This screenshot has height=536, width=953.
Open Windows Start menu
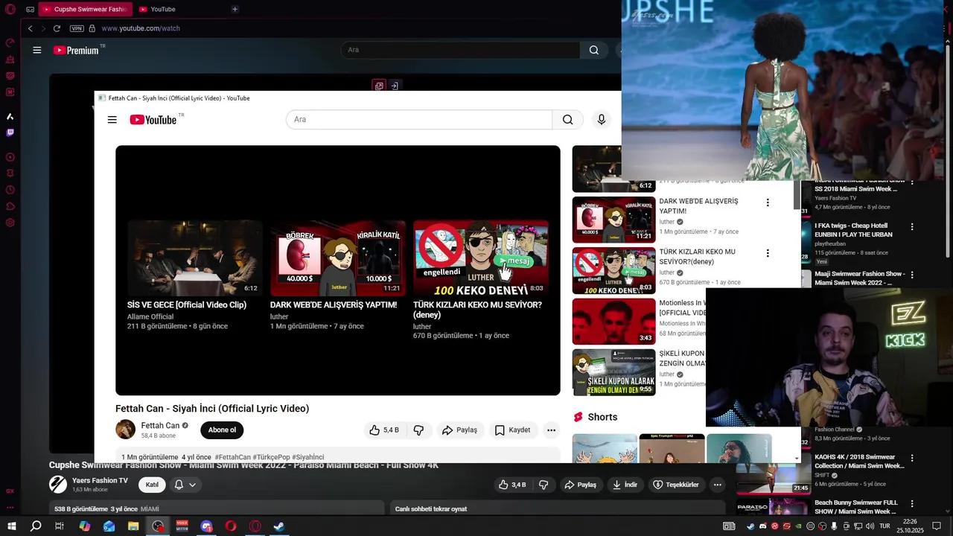point(12,526)
